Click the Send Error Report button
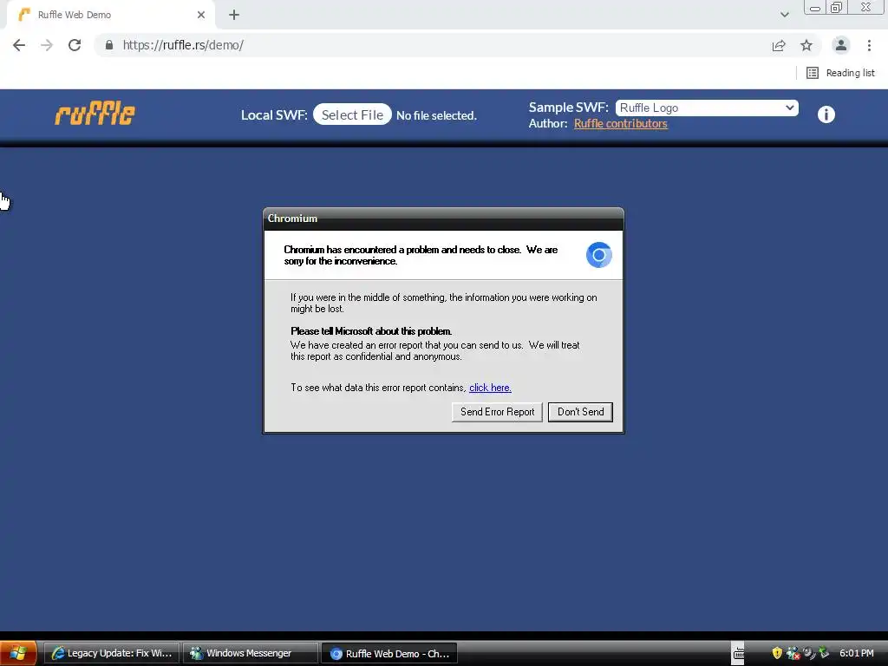 pos(497,412)
